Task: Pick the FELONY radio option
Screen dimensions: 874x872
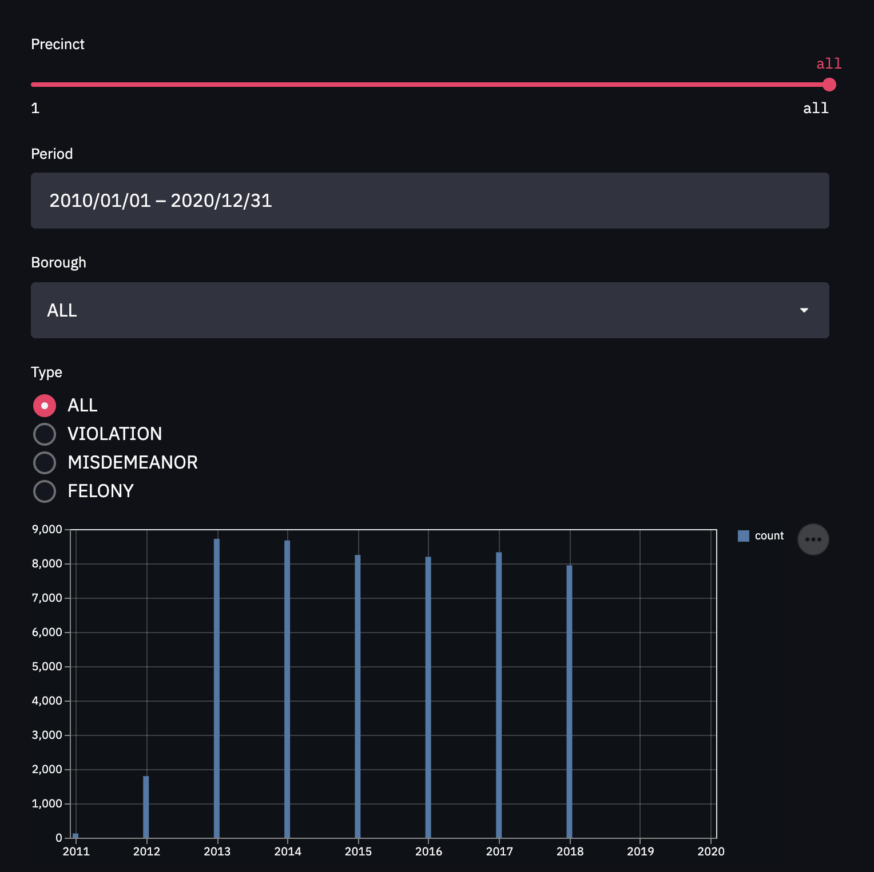Action: click(x=45, y=491)
